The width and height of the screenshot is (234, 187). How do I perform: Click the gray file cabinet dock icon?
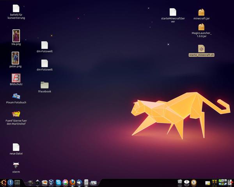(x=86, y=182)
